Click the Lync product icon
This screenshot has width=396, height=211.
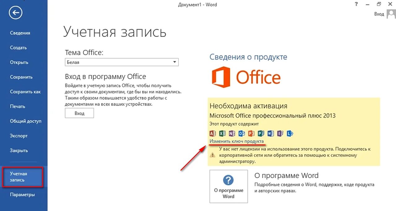[x=290, y=133]
